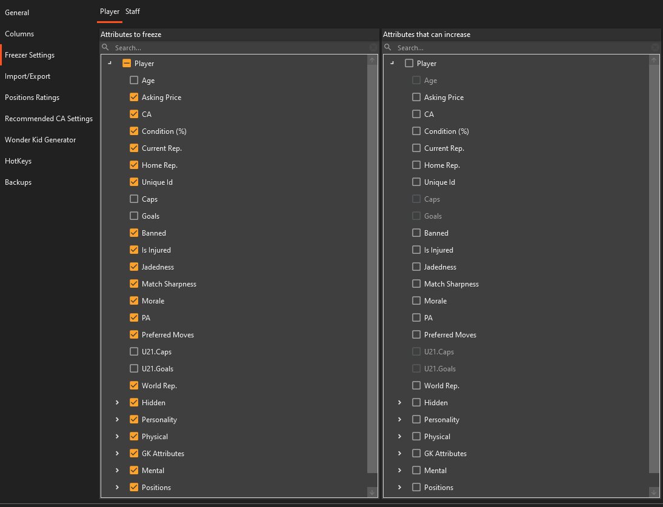This screenshot has height=507, width=663.
Task: Click the clear search icon in increase panel
Action: (x=655, y=47)
